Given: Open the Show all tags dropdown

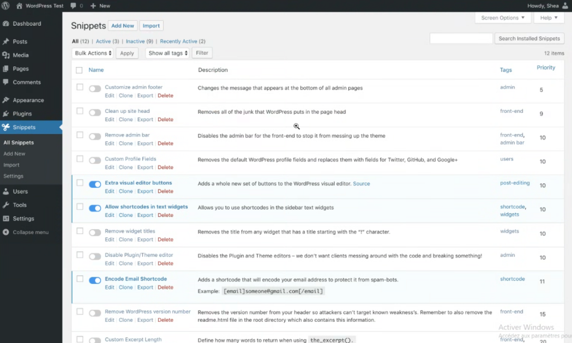Looking at the screenshot, I should click(168, 53).
